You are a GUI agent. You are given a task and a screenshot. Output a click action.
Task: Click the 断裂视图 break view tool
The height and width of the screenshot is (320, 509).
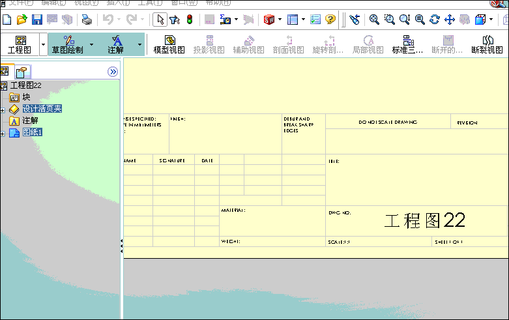pos(487,44)
